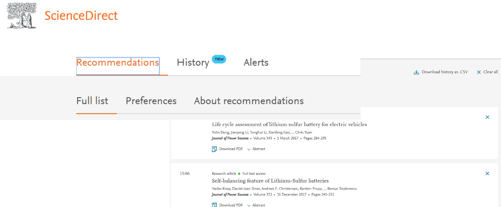The width and height of the screenshot is (501, 207).
Task: Download PDF of Life cycle assessment article
Action: 228,149
